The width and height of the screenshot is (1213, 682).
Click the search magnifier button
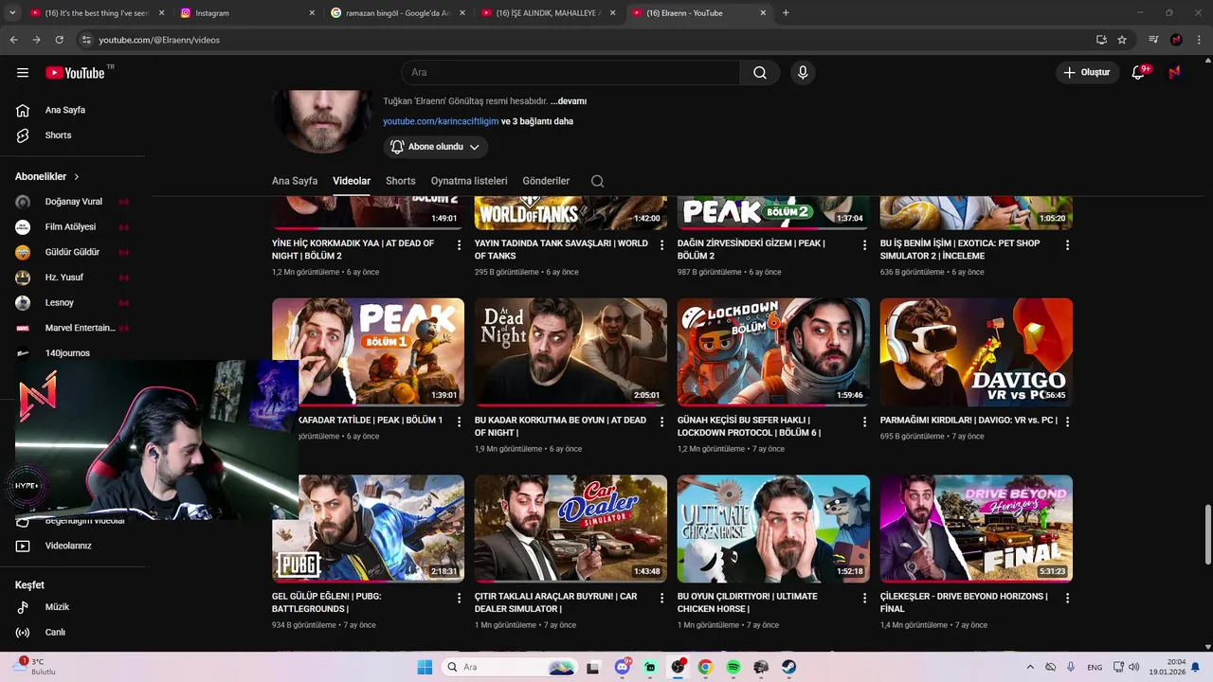click(760, 72)
